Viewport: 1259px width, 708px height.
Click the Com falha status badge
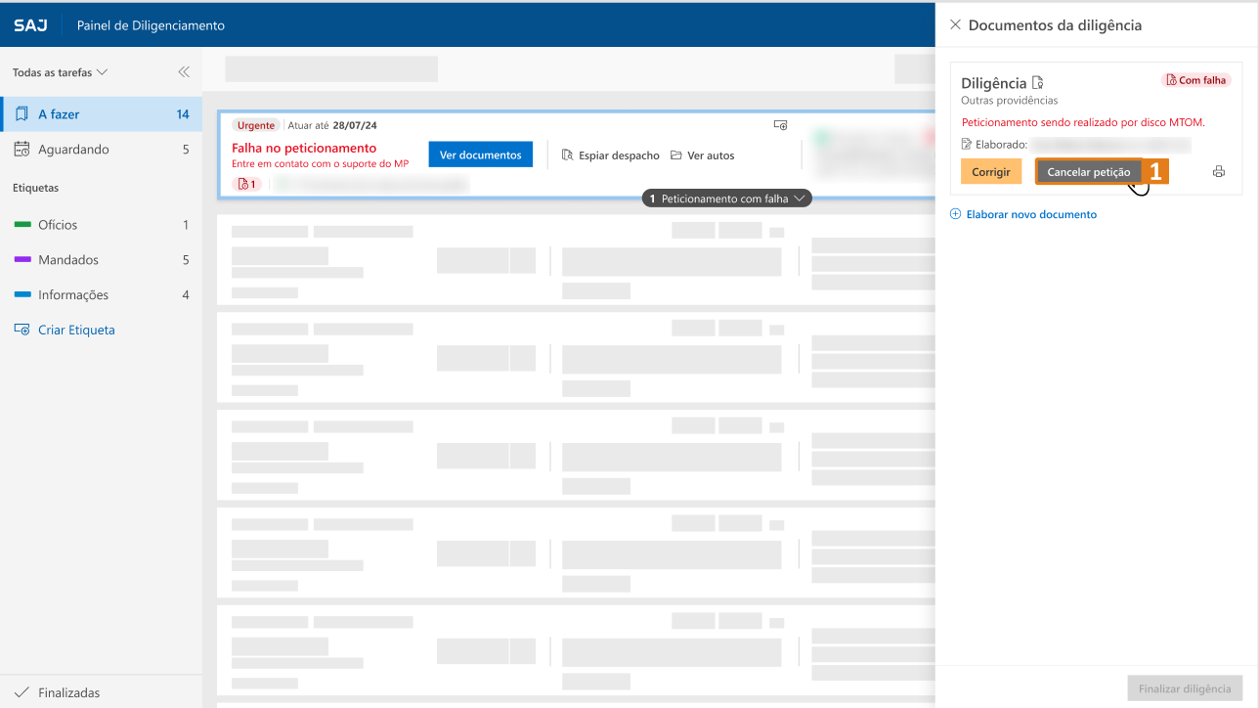[x=1195, y=80]
